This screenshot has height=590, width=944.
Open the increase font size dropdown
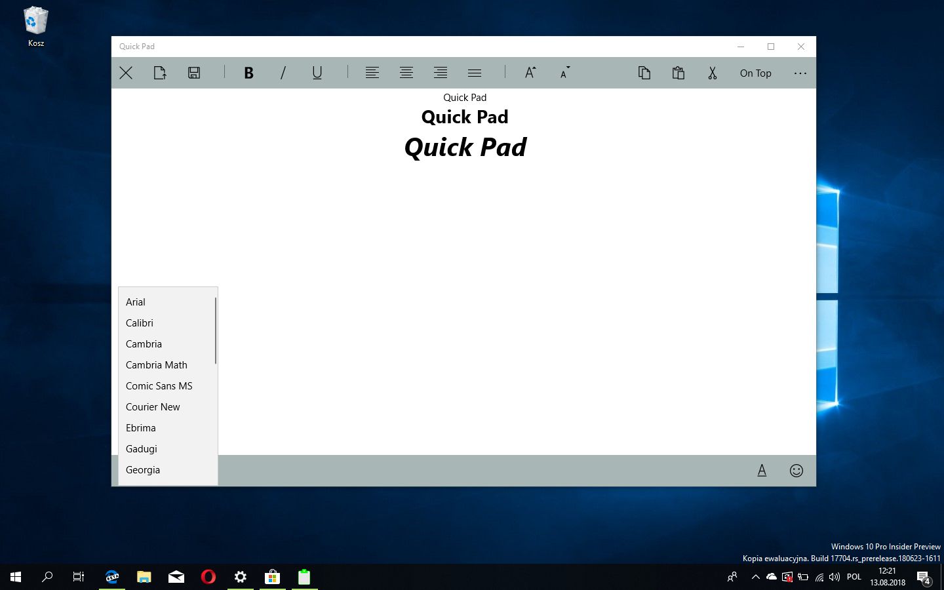click(529, 73)
